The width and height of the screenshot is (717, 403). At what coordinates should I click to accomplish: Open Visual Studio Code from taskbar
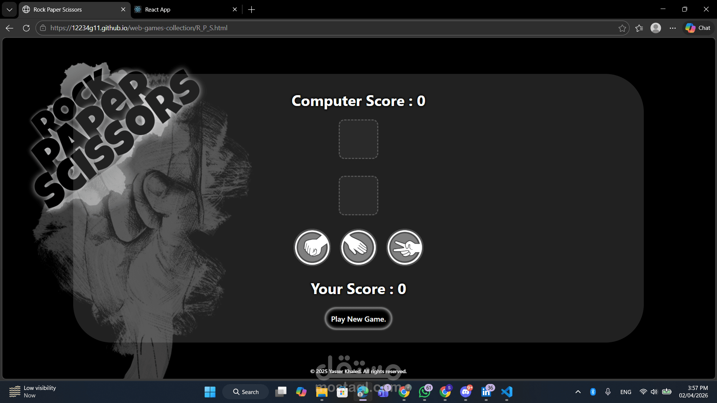(507, 392)
